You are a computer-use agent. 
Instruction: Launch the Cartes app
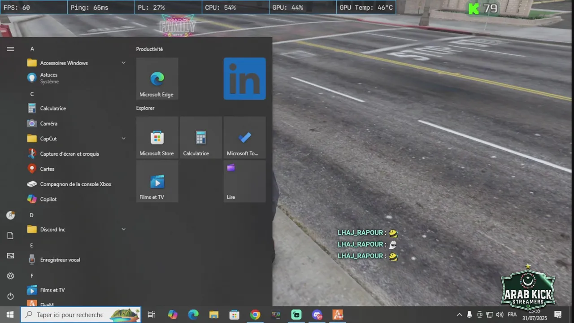pos(77,169)
